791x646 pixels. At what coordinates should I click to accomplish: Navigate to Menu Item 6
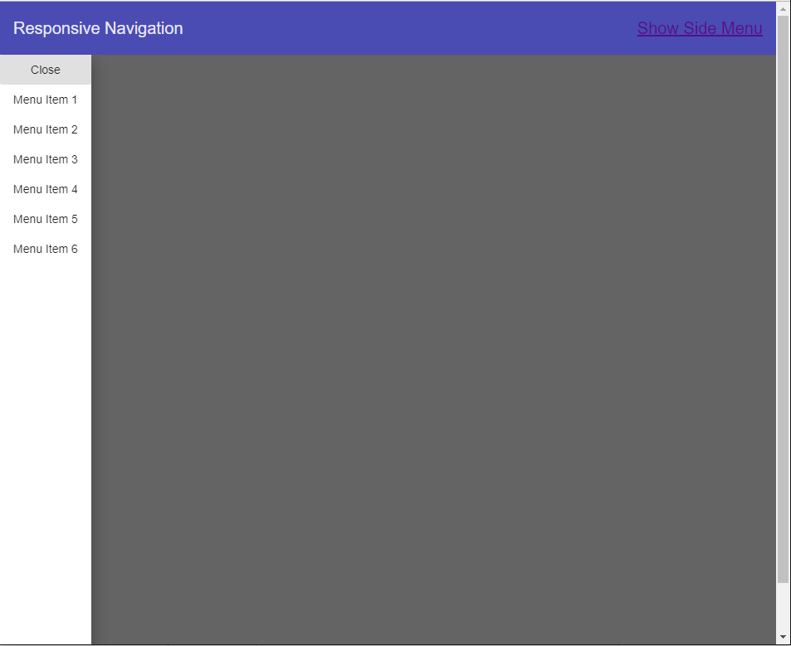46,249
